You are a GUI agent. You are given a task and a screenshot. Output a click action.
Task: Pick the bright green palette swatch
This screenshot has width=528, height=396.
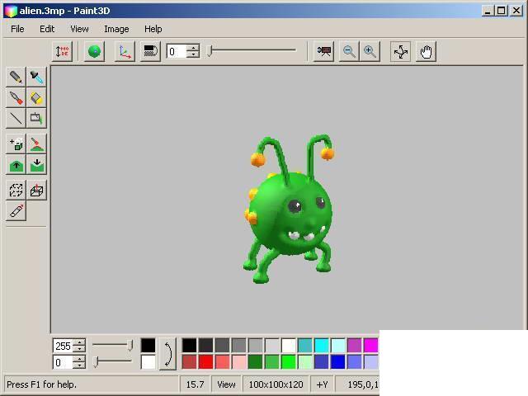point(289,362)
